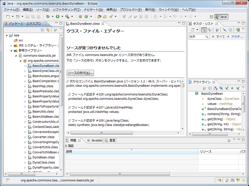The height and width of the screenshot is (186, 249).
Task: Click the green Run button in toolbar
Action: (58, 16)
